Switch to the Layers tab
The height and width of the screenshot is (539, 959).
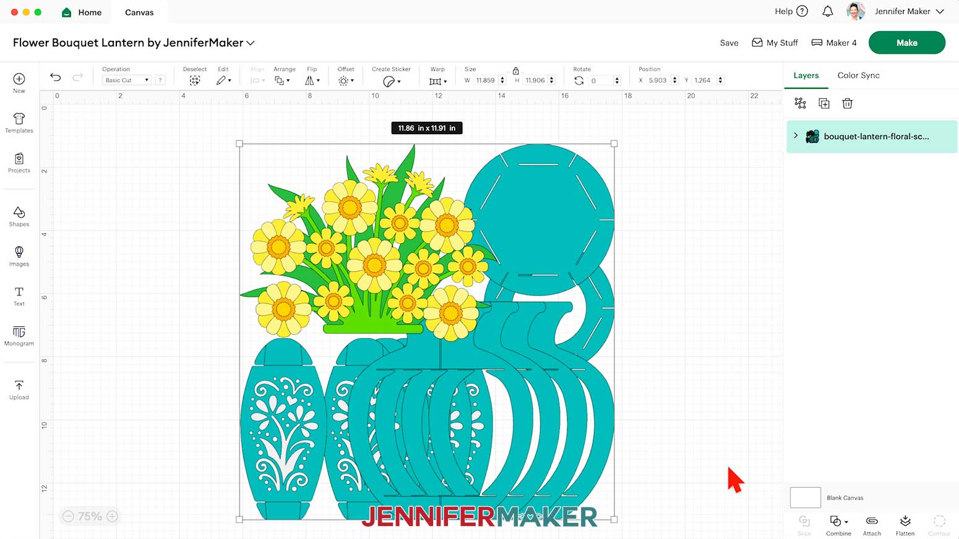coord(806,75)
